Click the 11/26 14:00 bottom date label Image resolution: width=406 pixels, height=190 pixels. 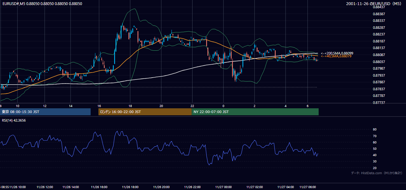[x=71, y=187]
